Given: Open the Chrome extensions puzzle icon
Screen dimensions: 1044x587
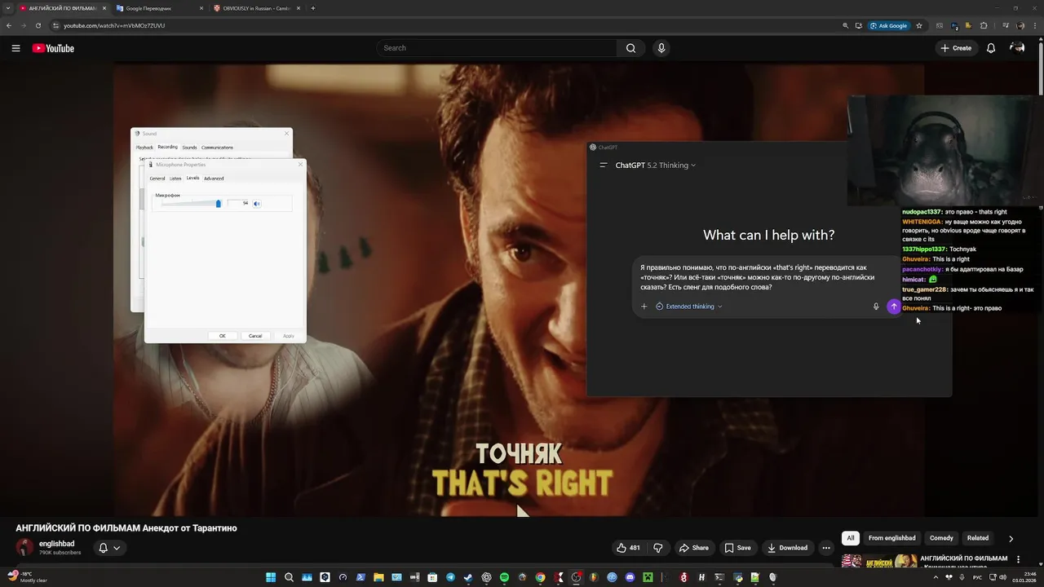Looking at the screenshot, I should [x=984, y=25].
